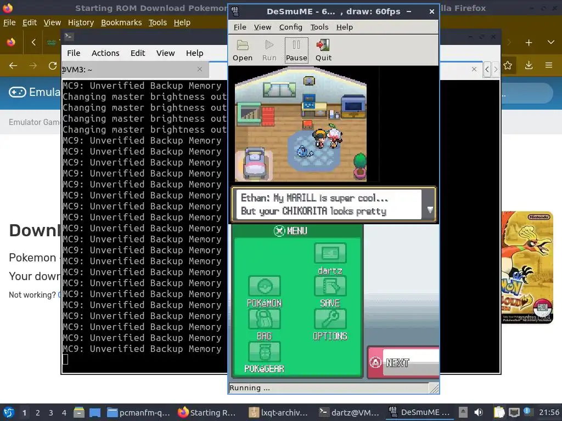Open terminal Actions menu

click(105, 53)
